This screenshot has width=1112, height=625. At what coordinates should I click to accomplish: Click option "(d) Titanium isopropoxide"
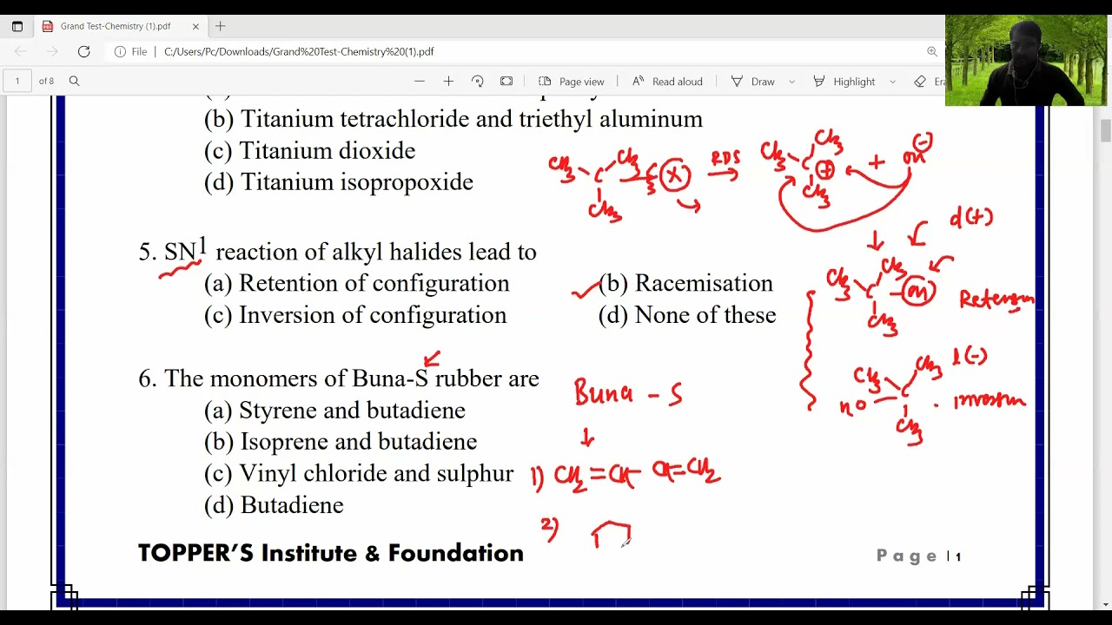(339, 182)
